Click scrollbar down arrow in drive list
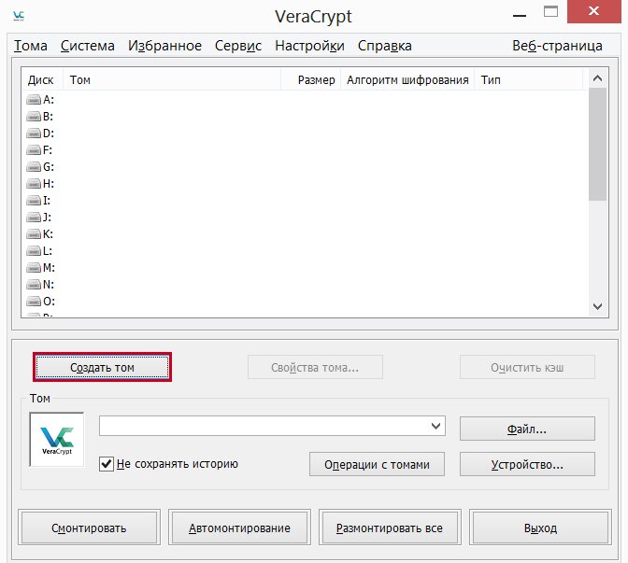Image resolution: width=628 pixels, height=563 pixels. click(x=597, y=306)
